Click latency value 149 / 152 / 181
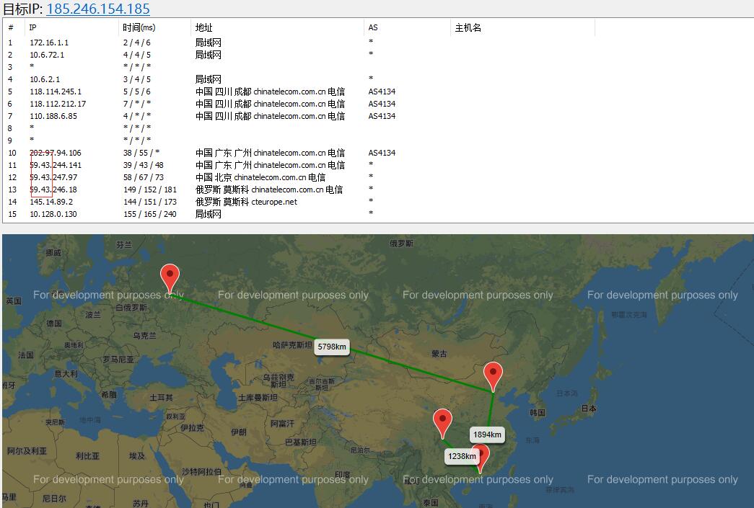 (x=150, y=190)
